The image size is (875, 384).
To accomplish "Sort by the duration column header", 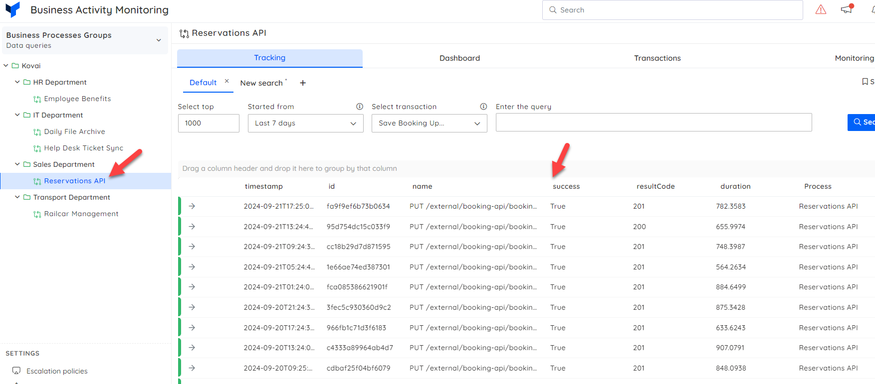I will pos(735,186).
